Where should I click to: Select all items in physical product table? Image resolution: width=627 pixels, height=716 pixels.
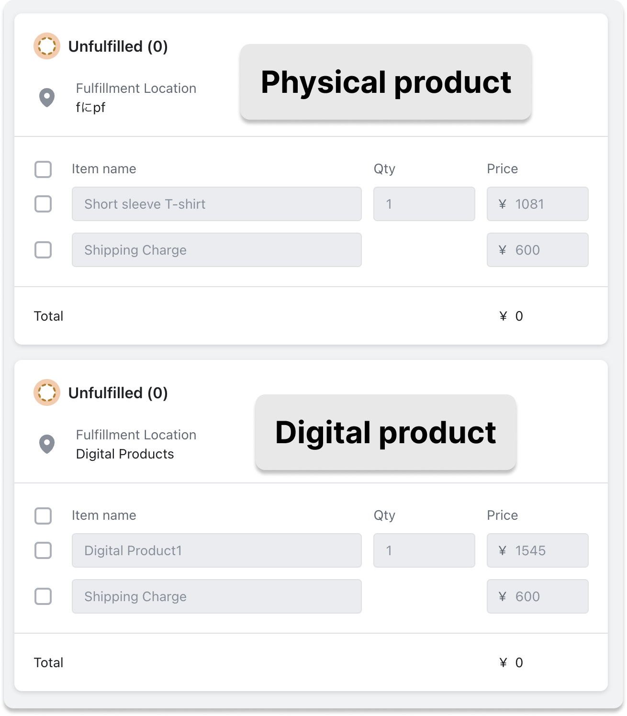tap(43, 169)
